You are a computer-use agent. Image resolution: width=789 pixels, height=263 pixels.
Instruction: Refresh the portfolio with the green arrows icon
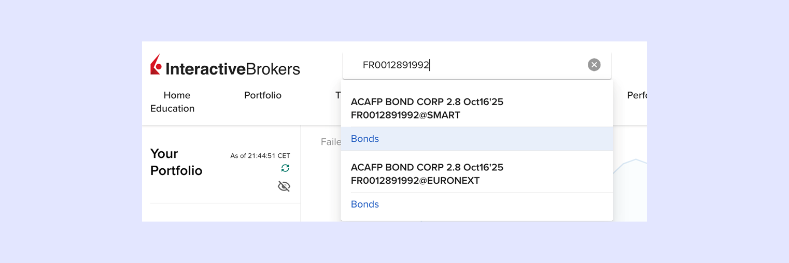[x=285, y=168]
